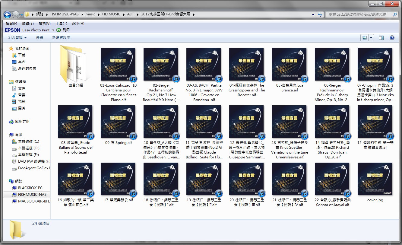Expand the view options dropdown arrow

coord(371,38)
